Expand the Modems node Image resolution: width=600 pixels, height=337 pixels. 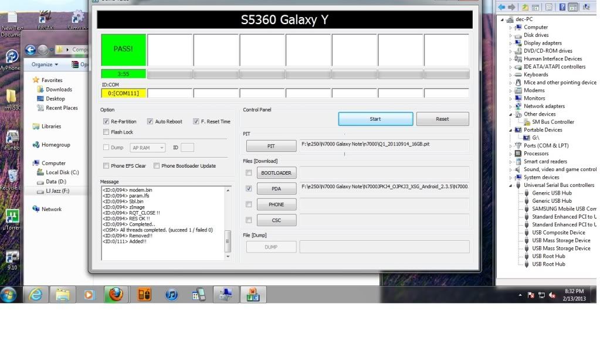[510, 91]
